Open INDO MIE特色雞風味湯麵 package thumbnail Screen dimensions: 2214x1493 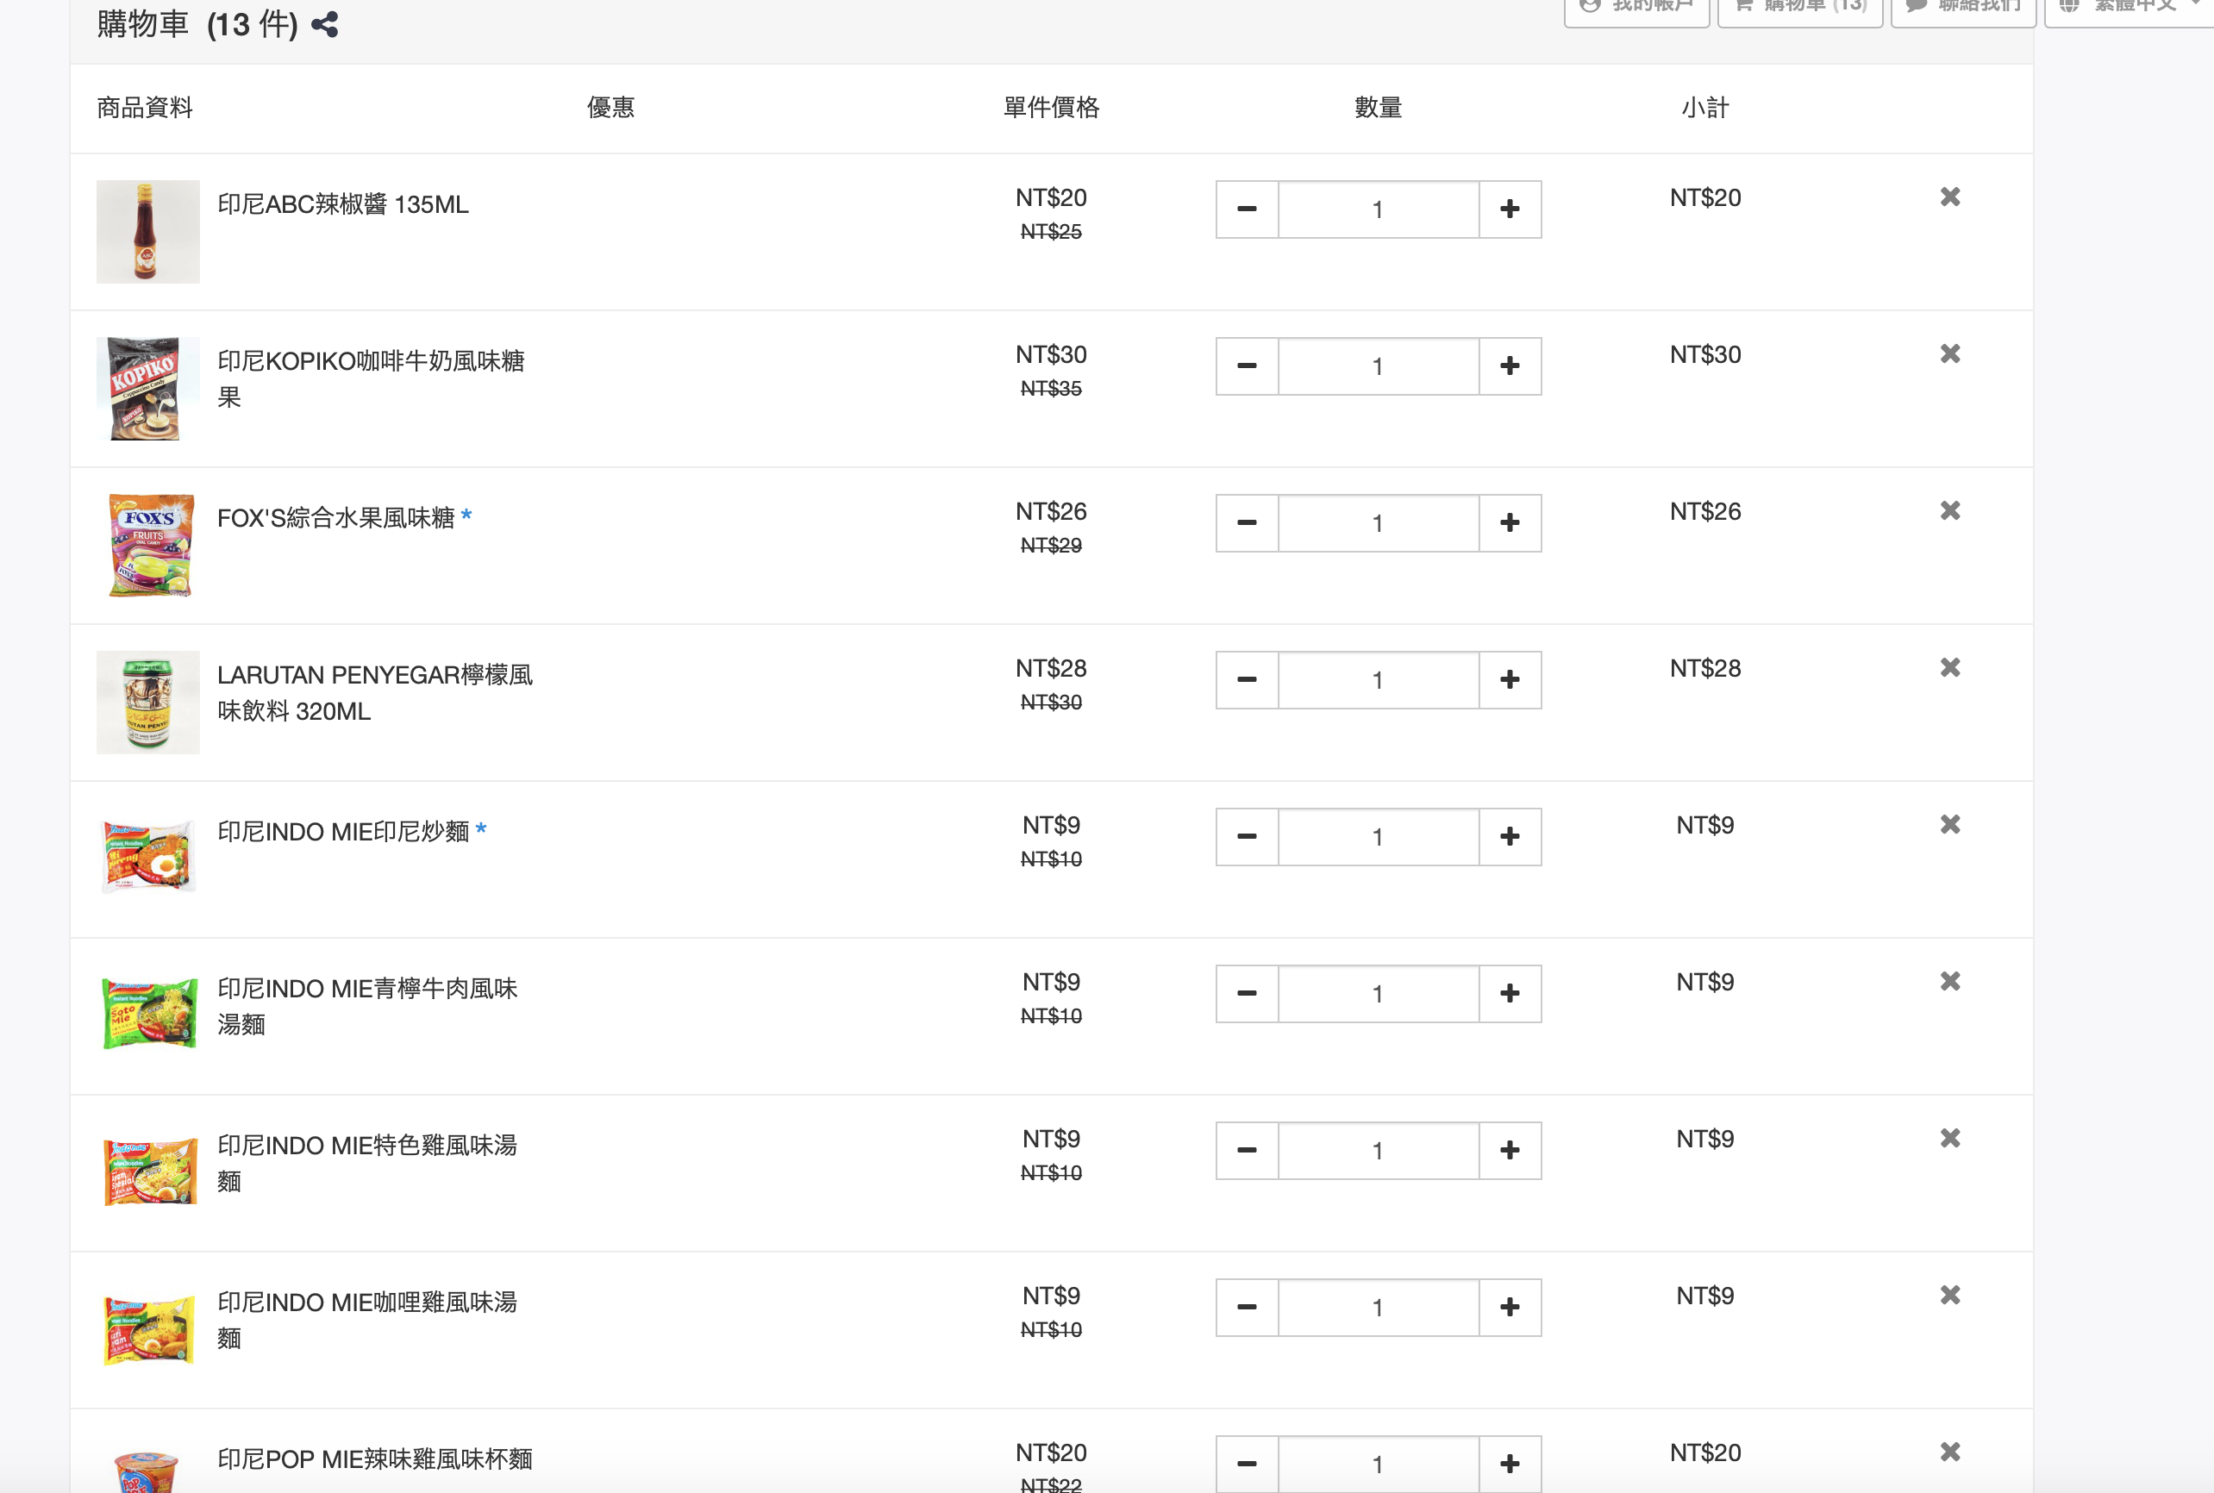tap(148, 1171)
